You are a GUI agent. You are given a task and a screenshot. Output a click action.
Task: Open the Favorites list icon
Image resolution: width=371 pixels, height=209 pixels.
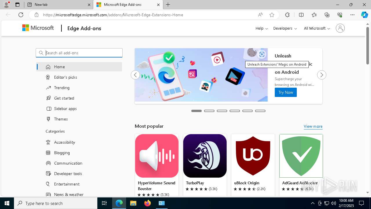click(314, 15)
